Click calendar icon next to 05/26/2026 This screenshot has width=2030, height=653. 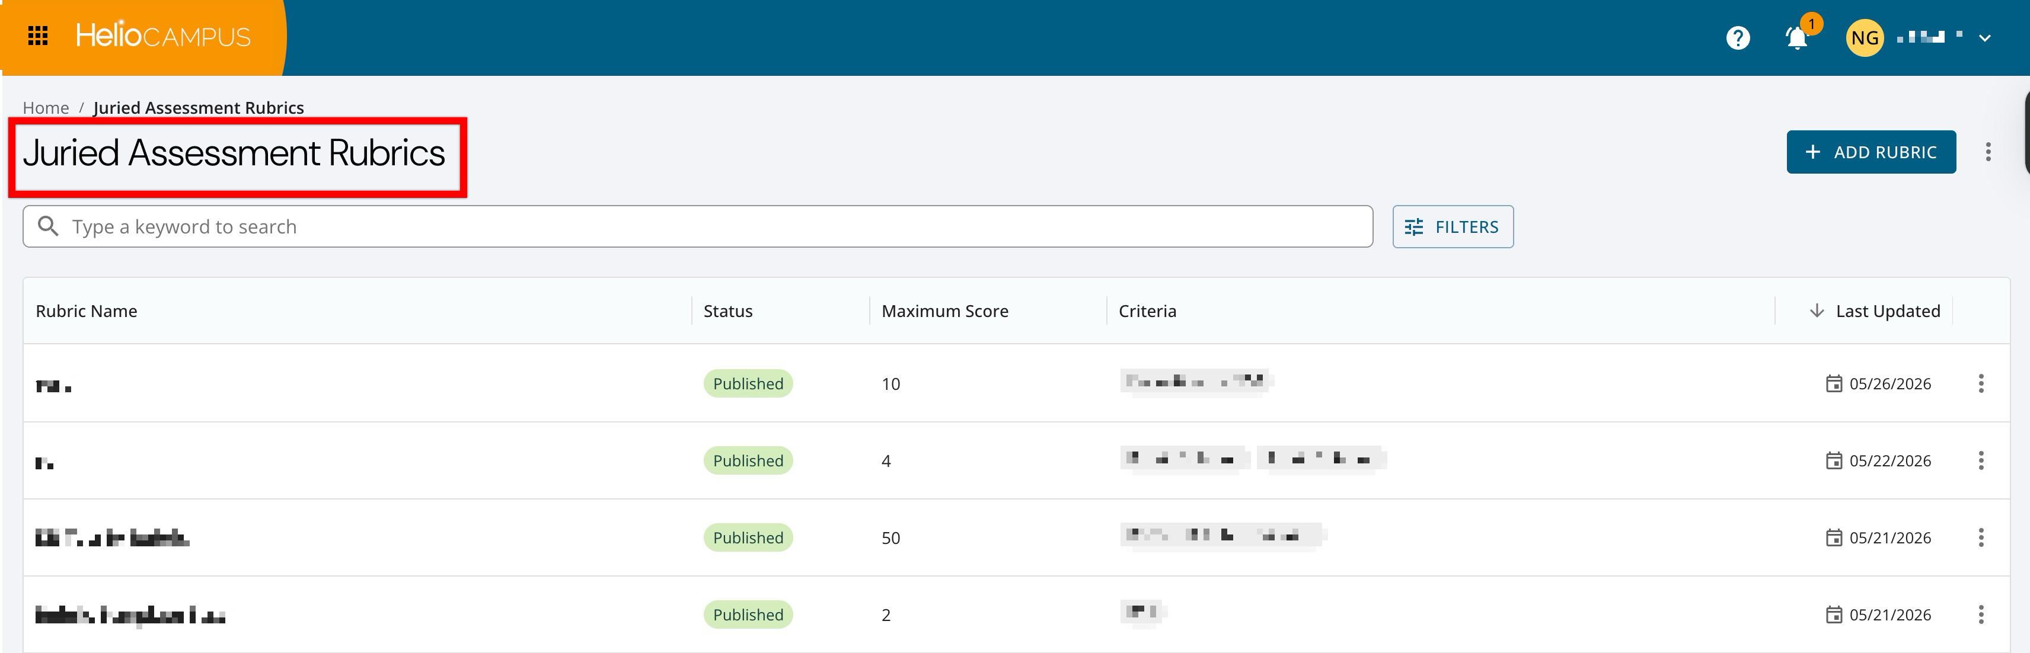[x=1834, y=383]
